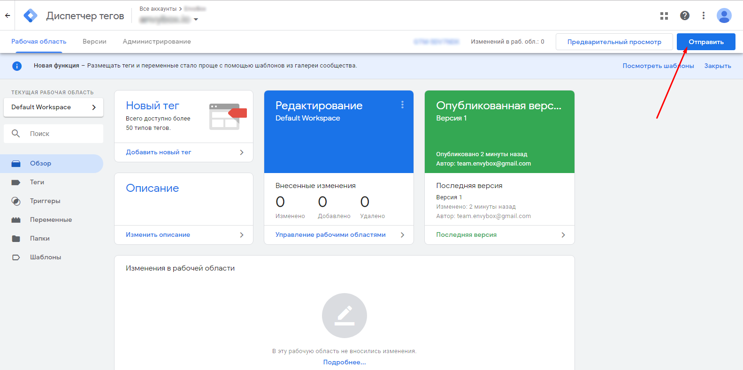Switch to the Администрирование tab
The height and width of the screenshot is (370, 743).
(157, 42)
